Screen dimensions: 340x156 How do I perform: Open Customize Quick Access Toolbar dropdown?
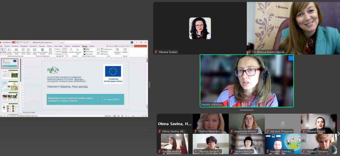pos(30,42)
